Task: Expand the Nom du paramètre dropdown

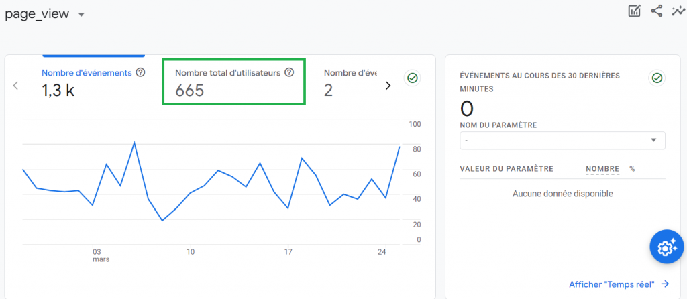Action: coord(562,140)
